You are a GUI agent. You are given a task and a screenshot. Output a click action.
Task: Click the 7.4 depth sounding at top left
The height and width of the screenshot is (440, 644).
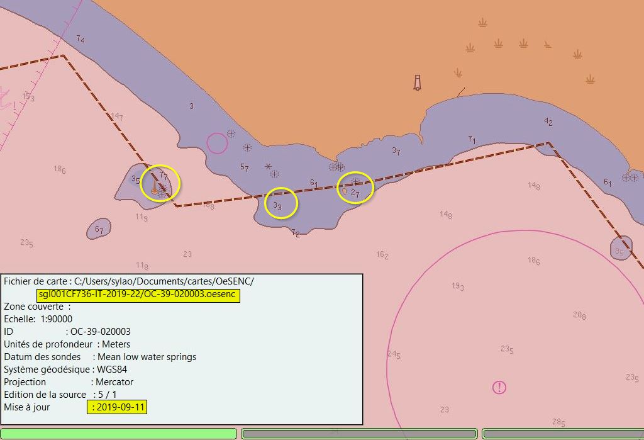coord(80,40)
